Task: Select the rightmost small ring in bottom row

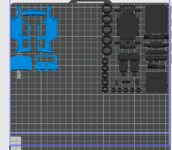Action: (138, 90)
